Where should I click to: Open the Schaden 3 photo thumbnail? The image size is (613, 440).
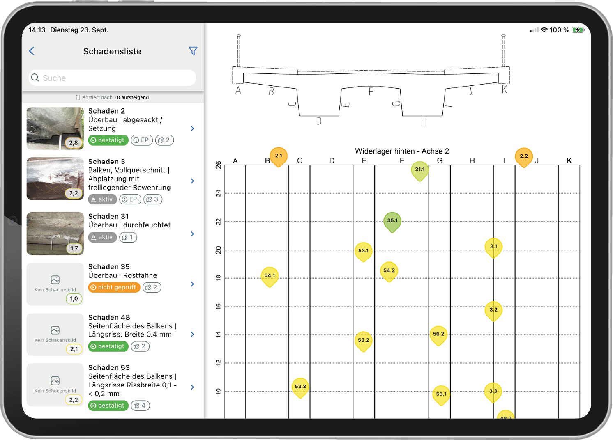point(55,179)
